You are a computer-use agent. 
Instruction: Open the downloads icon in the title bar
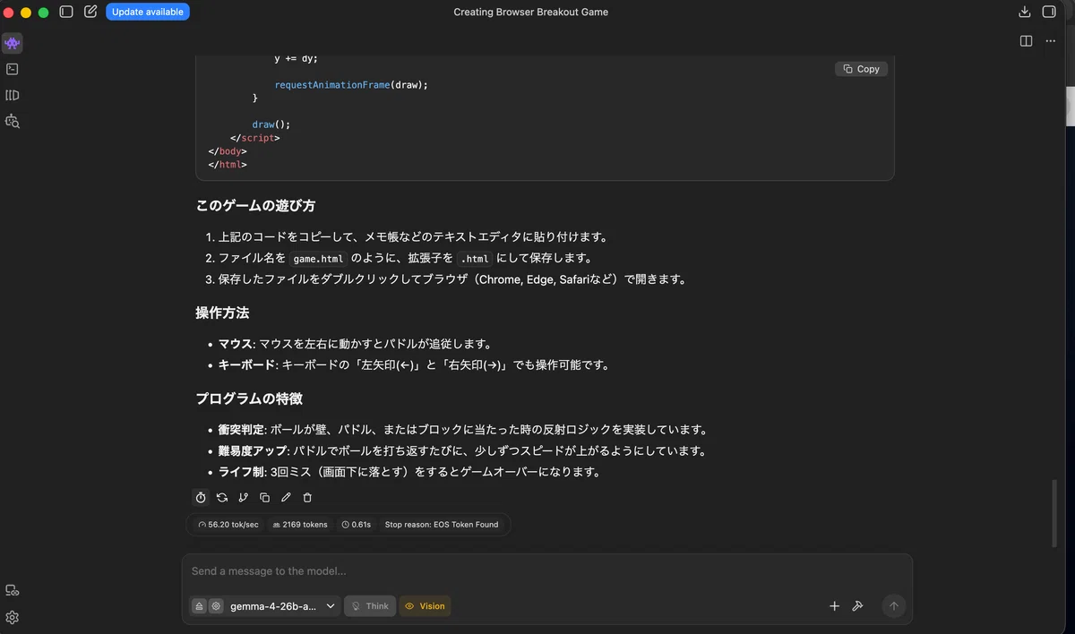click(1025, 12)
